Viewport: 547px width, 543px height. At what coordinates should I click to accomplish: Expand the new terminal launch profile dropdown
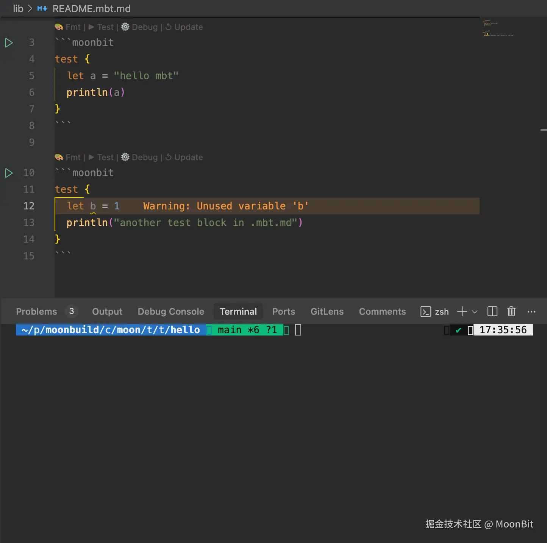coord(475,312)
